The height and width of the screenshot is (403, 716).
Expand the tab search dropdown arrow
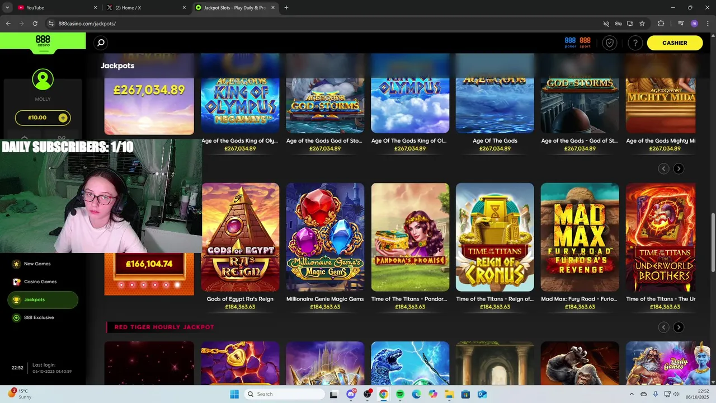pos(7,7)
